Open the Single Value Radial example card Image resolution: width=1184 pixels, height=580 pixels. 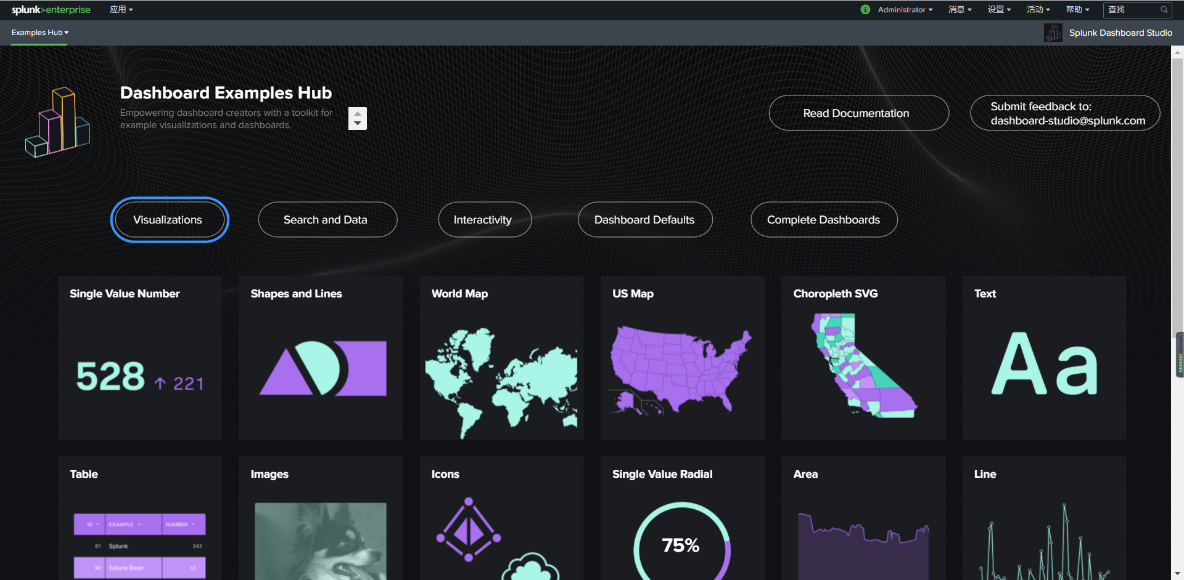683,518
